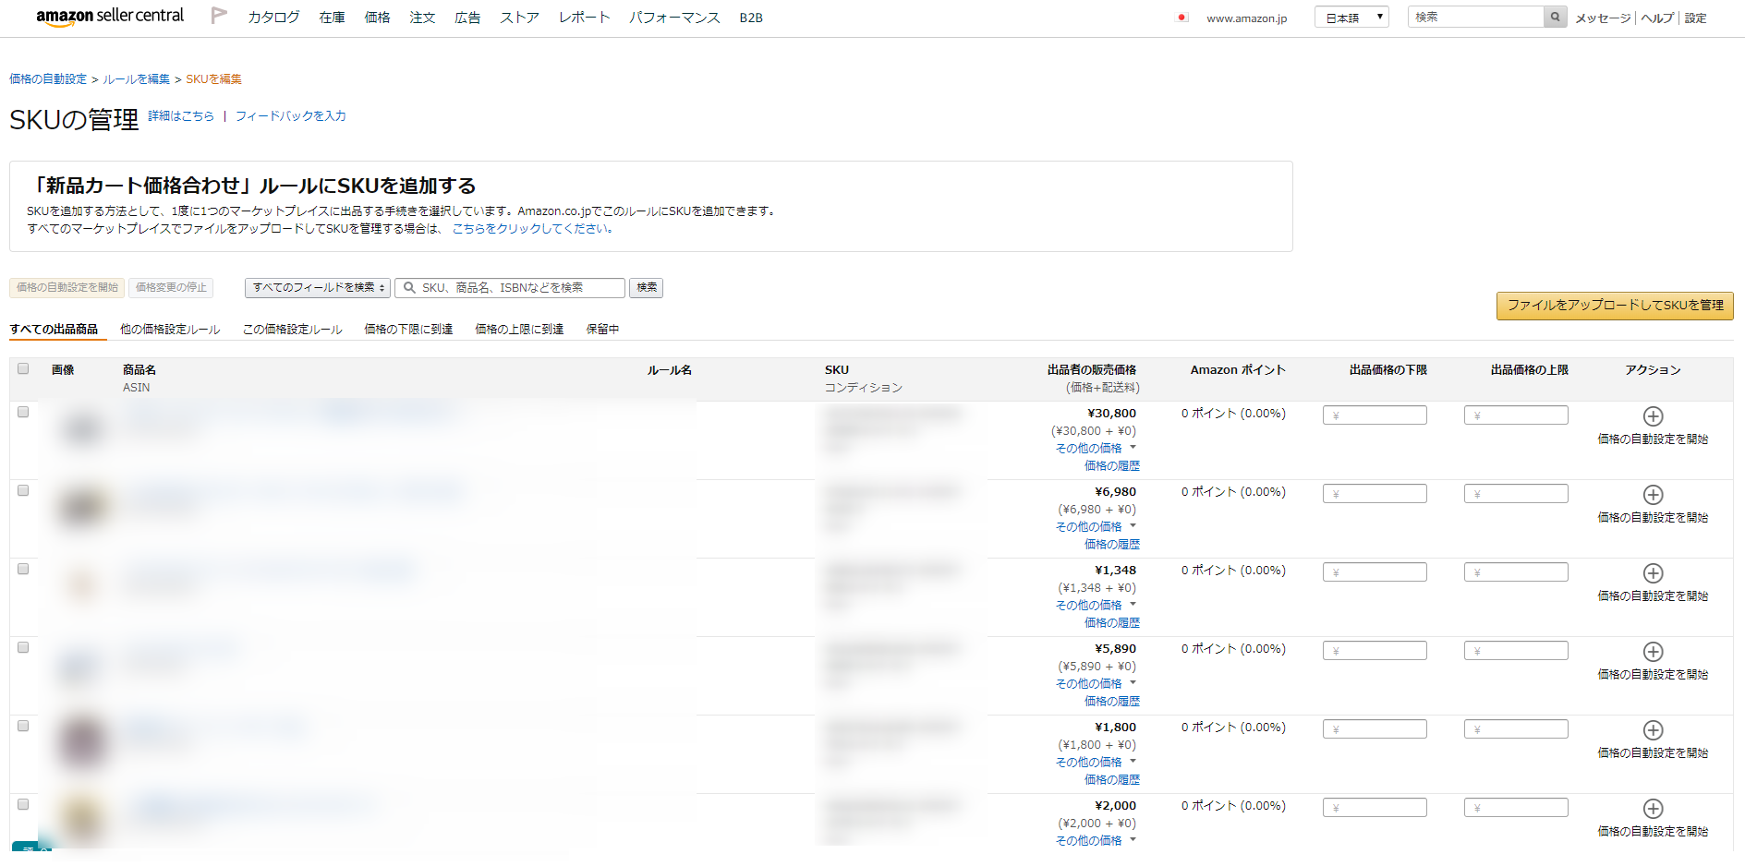Click the magnifier search button in header
1745x866 pixels.
tap(1555, 17)
